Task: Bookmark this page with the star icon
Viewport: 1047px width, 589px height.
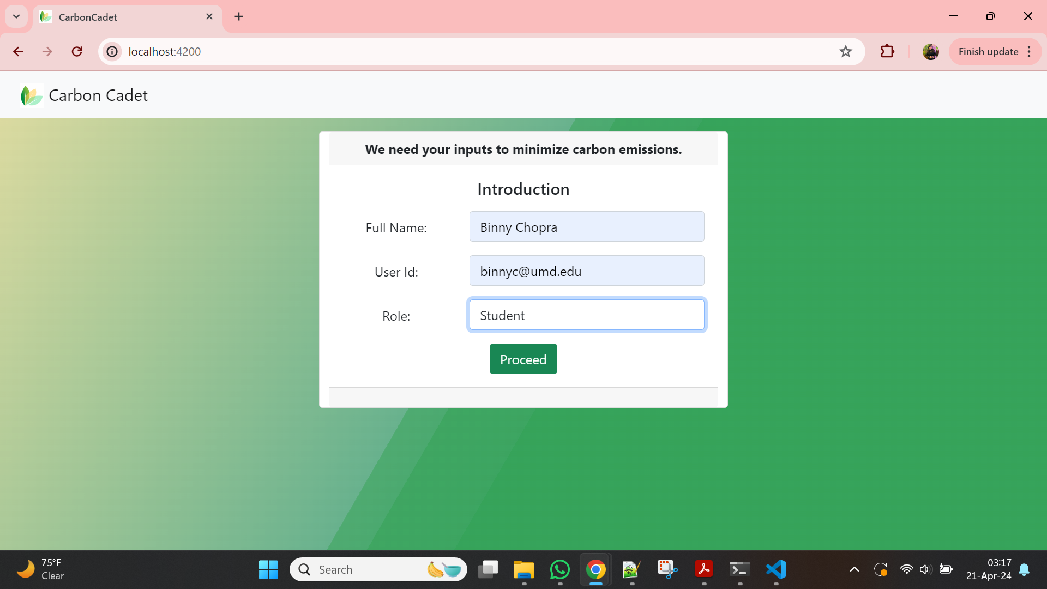Action: point(845,52)
